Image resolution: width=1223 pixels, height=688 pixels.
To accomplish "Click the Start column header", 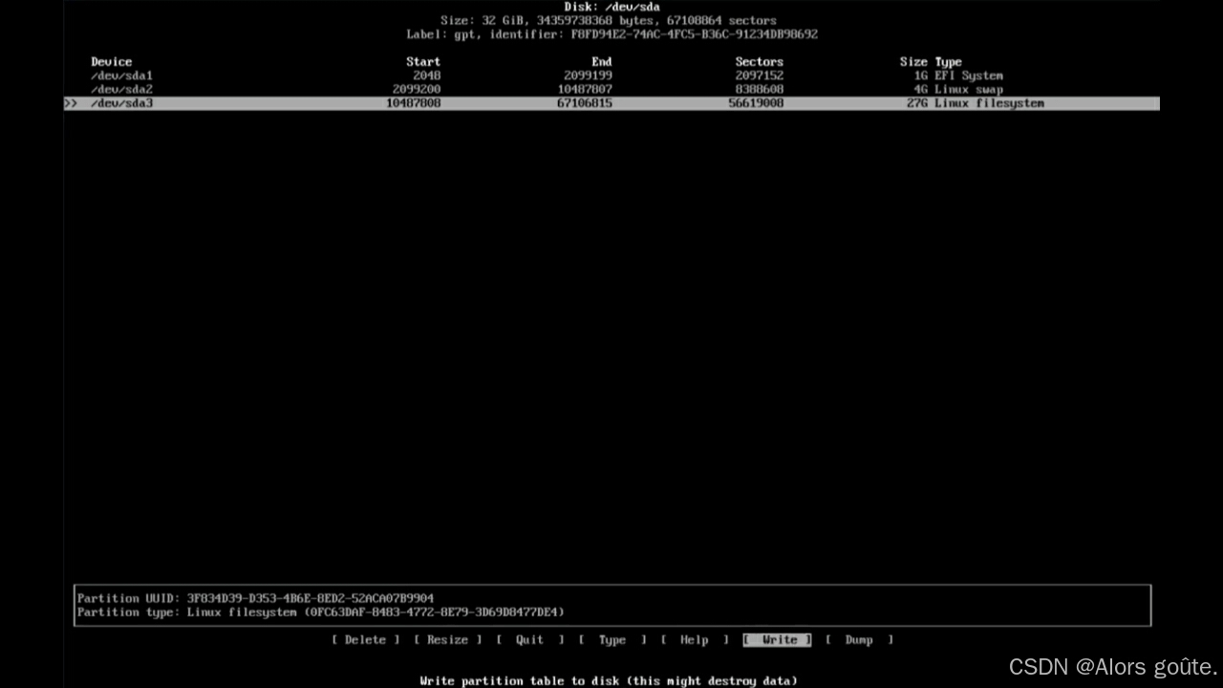I will point(423,61).
